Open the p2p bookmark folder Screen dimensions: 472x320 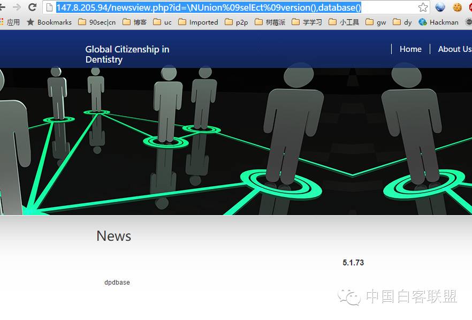coord(237,22)
